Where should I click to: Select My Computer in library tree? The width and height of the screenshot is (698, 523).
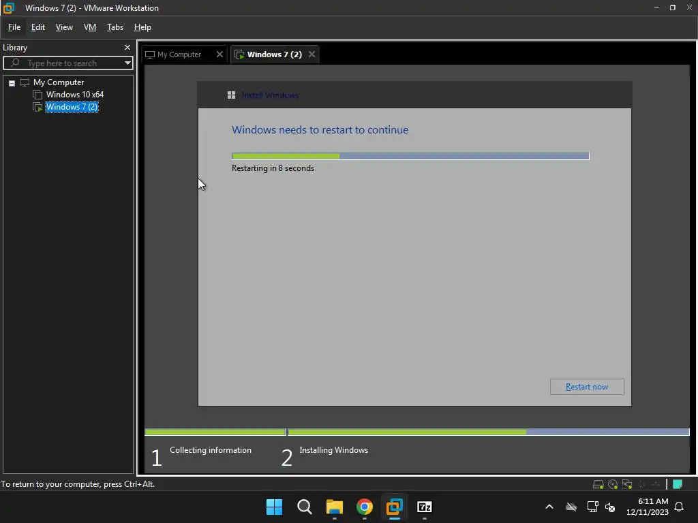coord(59,82)
